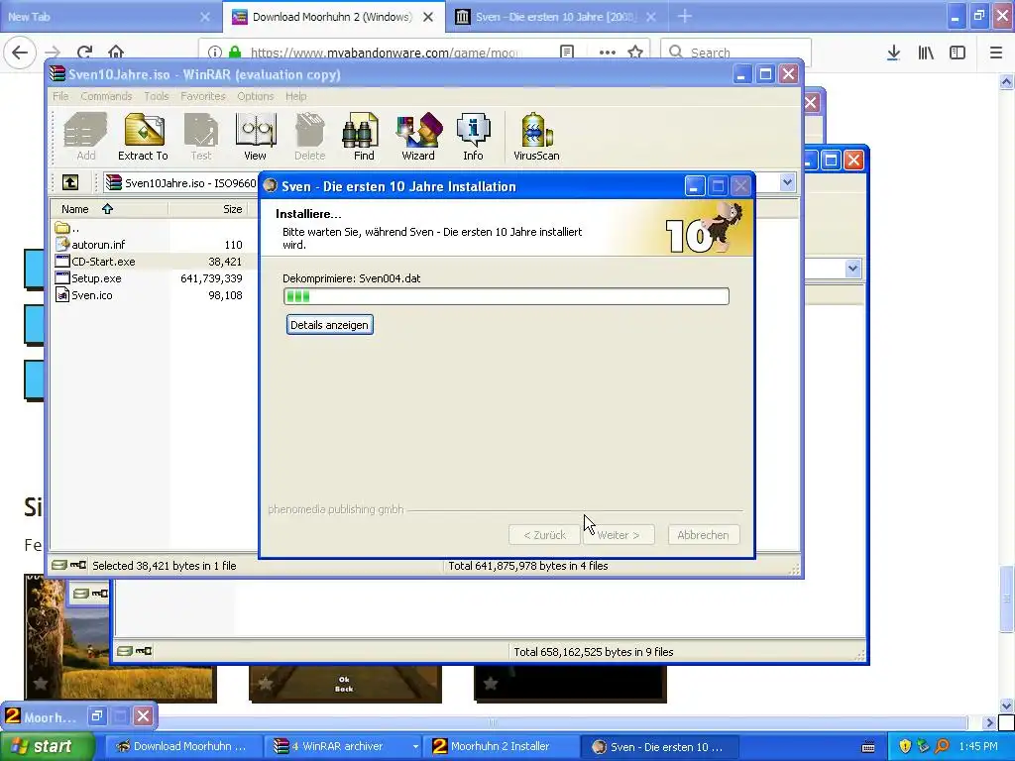Click the site info icon in address bar
Image resolution: width=1015 pixels, height=761 pixels.
215,53
